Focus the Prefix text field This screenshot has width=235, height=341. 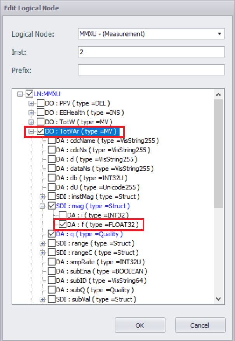click(x=151, y=70)
